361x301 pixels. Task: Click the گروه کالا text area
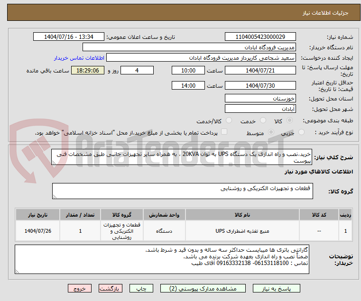[182, 191]
